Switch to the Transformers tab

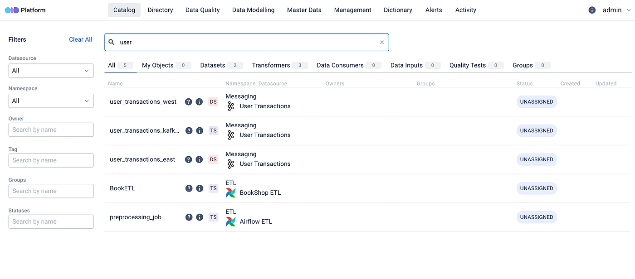(x=271, y=65)
